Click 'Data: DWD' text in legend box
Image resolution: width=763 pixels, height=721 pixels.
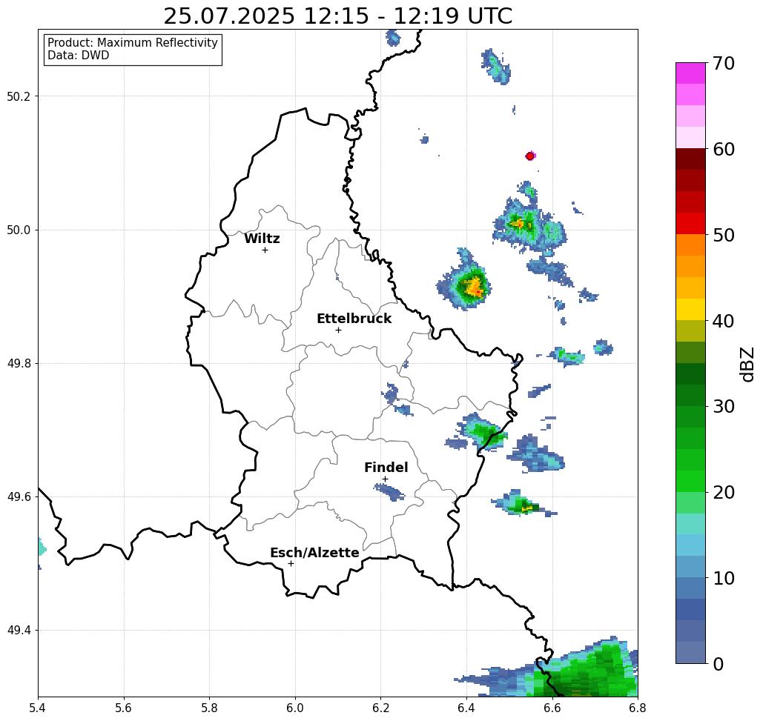(x=79, y=56)
